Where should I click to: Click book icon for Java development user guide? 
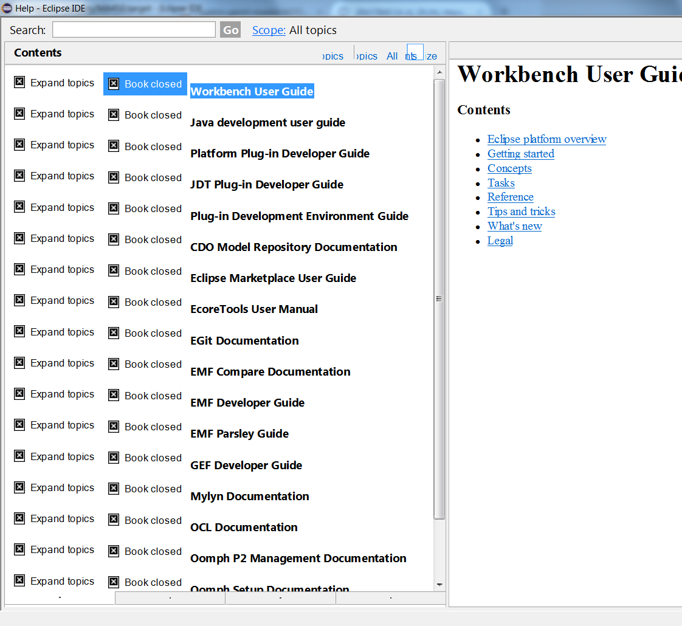[x=114, y=115]
